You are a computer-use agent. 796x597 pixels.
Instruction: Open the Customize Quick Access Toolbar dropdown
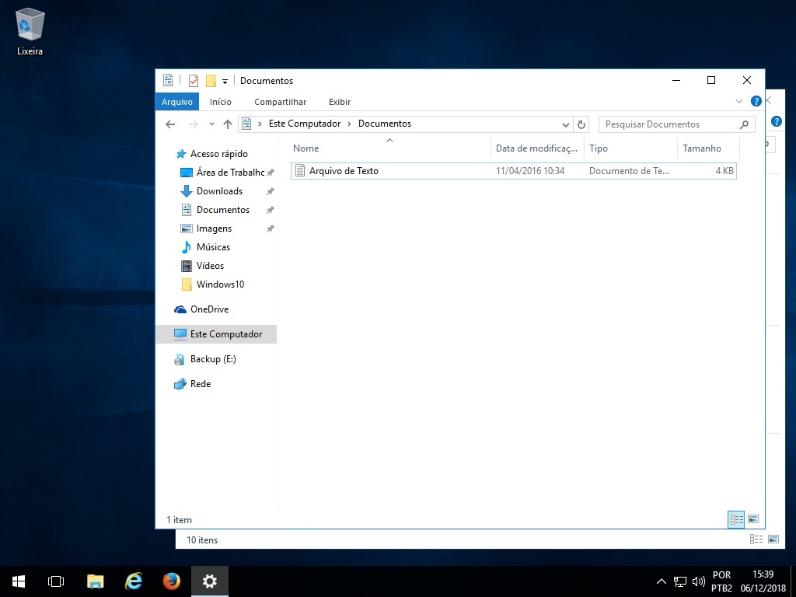click(x=225, y=81)
